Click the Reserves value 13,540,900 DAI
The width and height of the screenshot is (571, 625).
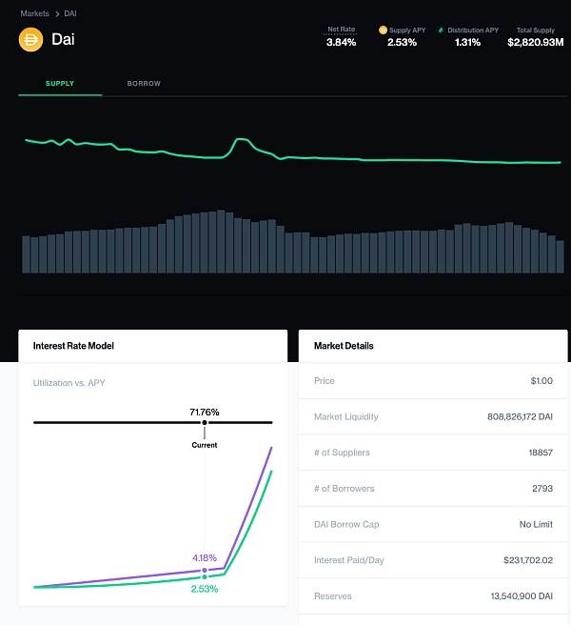click(522, 595)
